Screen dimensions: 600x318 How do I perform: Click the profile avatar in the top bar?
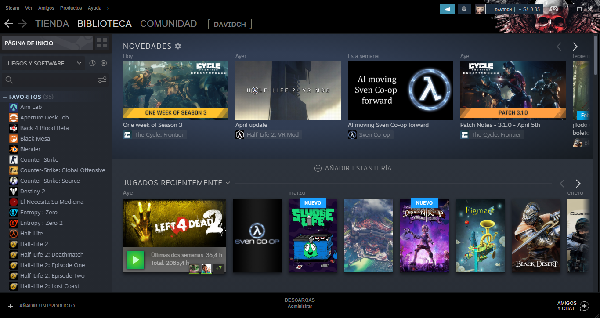(x=480, y=9)
